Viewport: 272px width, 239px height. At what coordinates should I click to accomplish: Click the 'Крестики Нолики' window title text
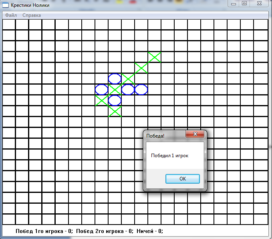tap(30, 5)
